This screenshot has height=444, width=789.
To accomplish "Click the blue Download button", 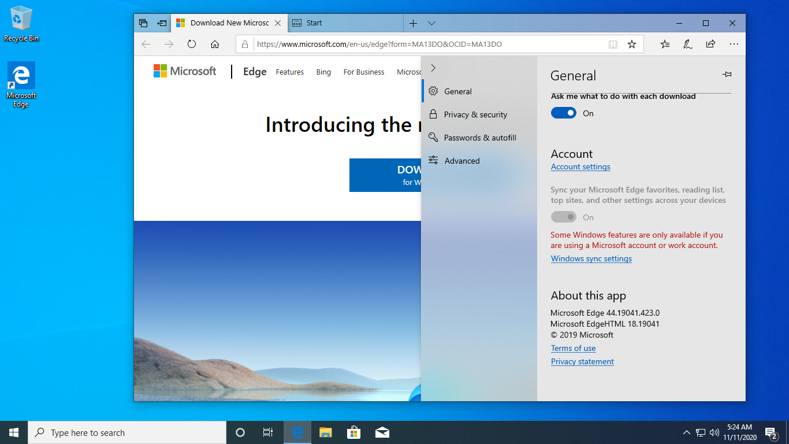I will click(x=385, y=175).
